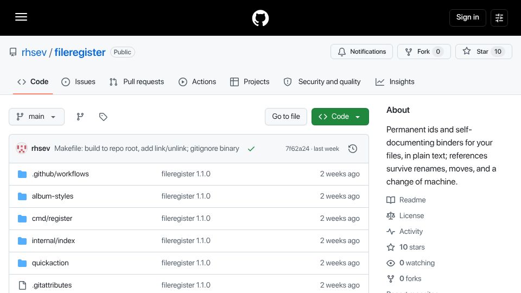This screenshot has width=521, height=293.
Task: Click the Public visibility label
Action: tap(122, 52)
